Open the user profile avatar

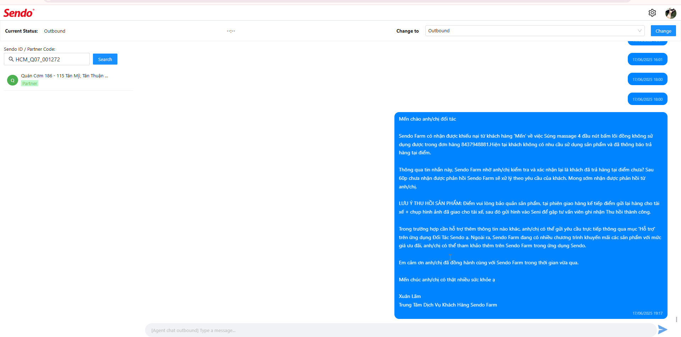(670, 13)
